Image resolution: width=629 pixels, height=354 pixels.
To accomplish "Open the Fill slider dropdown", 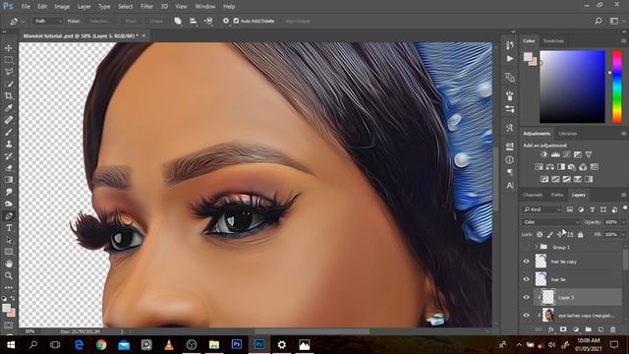I will tap(623, 234).
